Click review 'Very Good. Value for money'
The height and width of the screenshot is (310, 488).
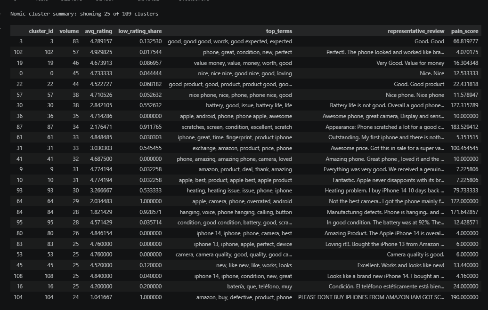[x=410, y=63]
